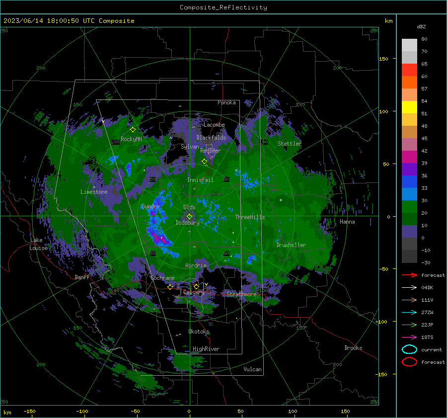The image size is (447, 418).
Task: Click the Okotoks city label
Action: click(199, 332)
